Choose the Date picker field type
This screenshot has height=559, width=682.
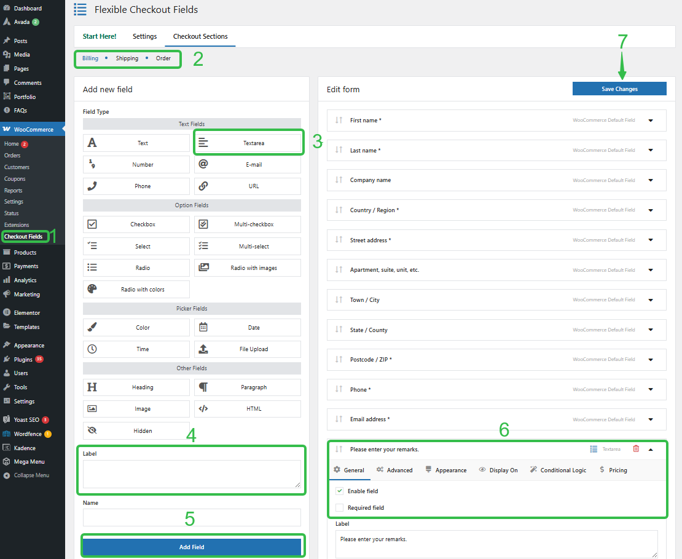[247, 327]
